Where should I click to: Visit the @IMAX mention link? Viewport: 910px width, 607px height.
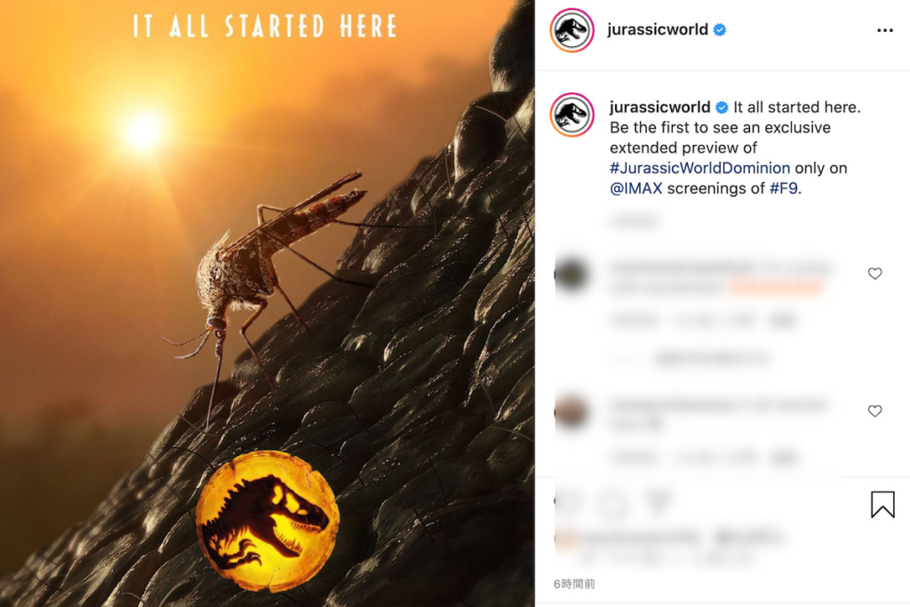pyautogui.click(x=635, y=188)
